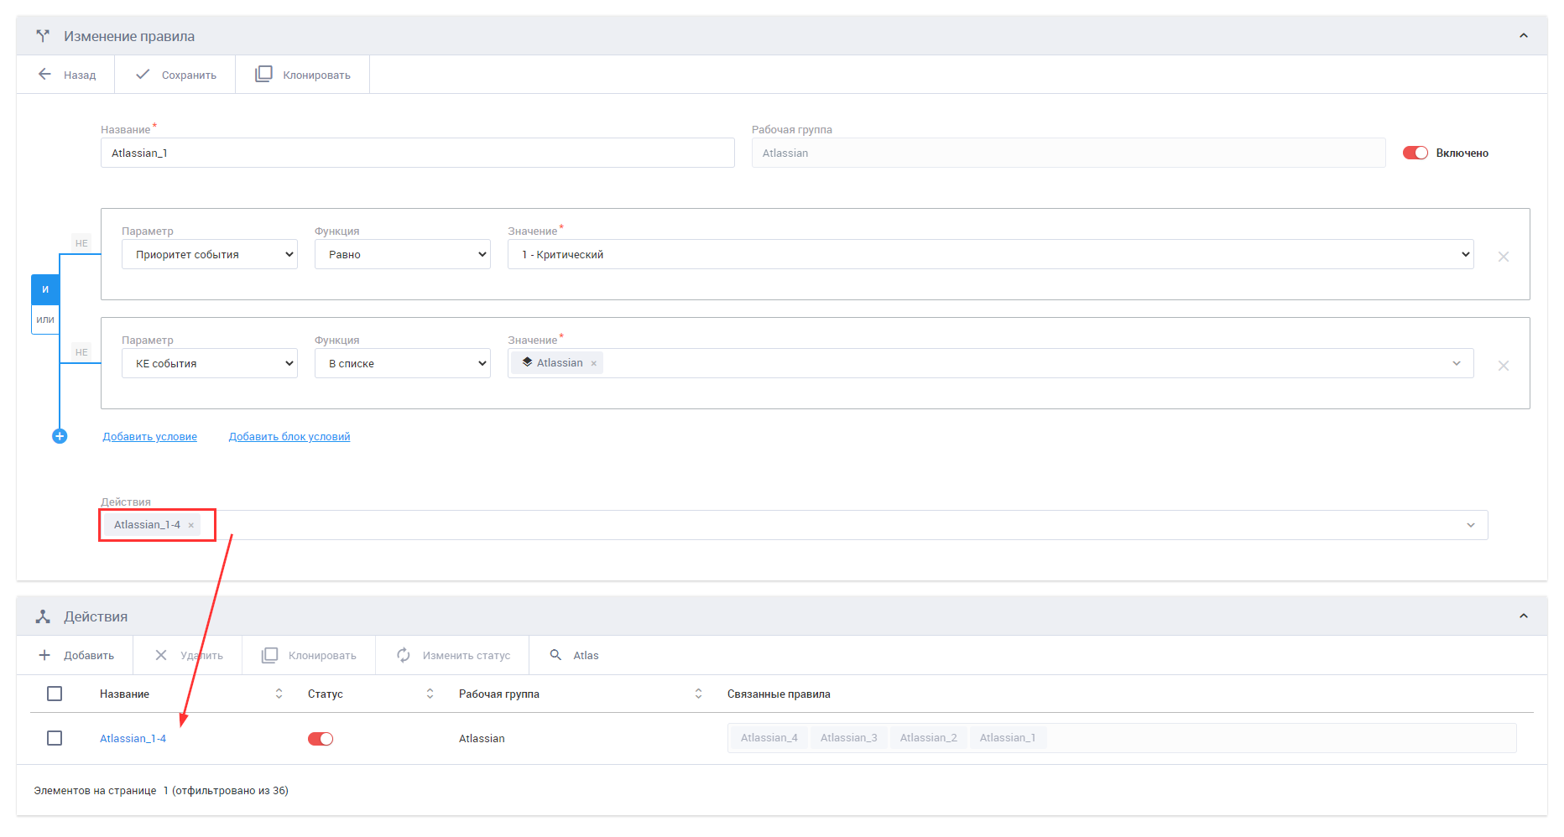Select the И logical operator
The width and height of the screenshot is (1564, 837).
45,289
